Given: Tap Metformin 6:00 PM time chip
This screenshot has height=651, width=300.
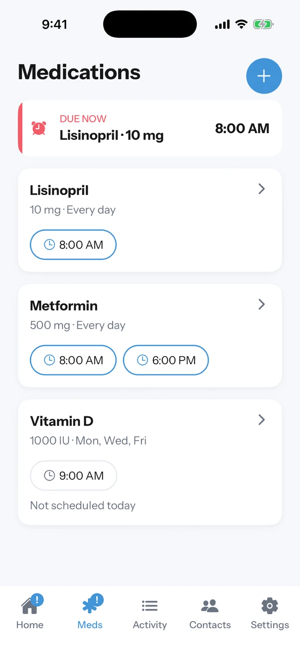Looking at the screenshot, I should (x=166, y=360).
